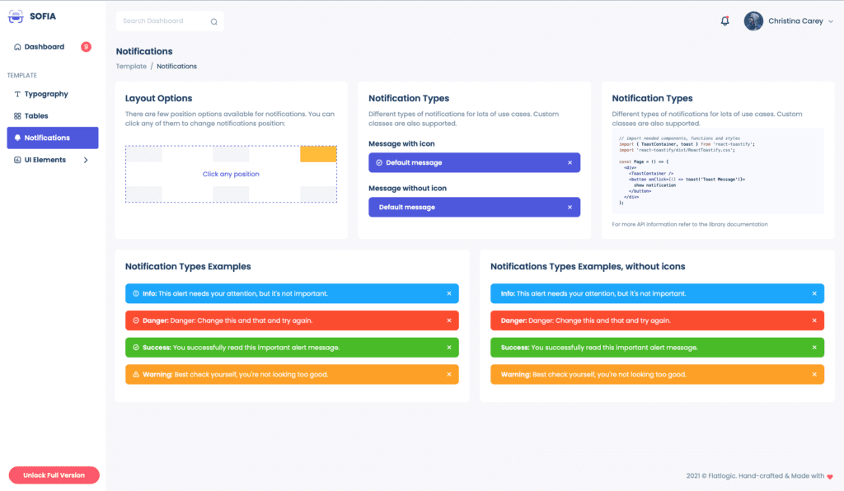
Task: Click the search magnifier icon
Action: tap(213, 21)
